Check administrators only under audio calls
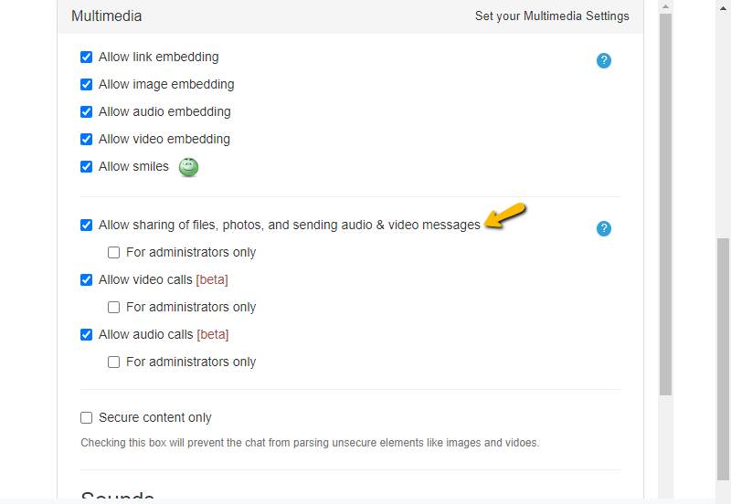The image size is (731, 504). (114, 362)
